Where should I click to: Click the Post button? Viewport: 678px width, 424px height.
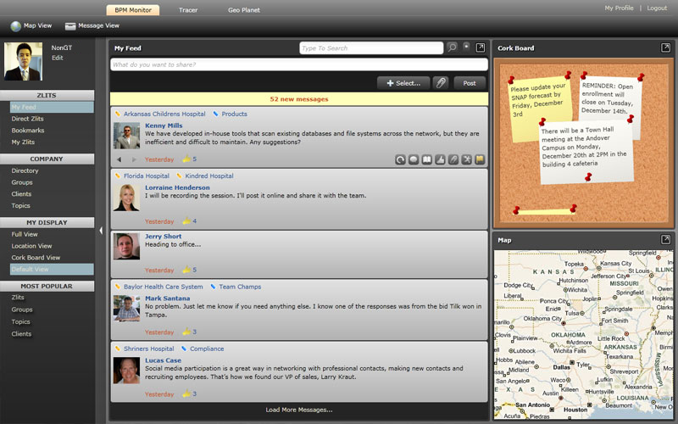click(470, 83)
